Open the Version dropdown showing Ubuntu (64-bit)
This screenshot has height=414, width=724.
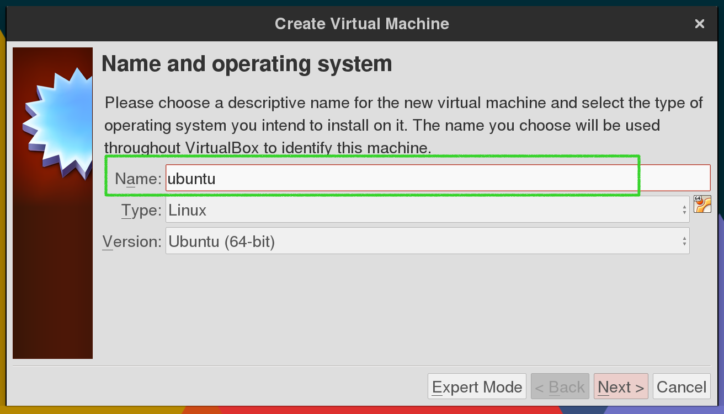[427, 241]
